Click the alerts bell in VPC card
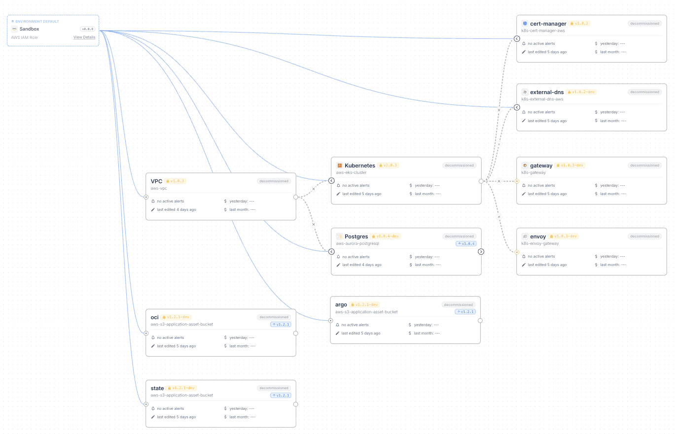This screenshot has height=434, width=676. click(x=153, y=201)
